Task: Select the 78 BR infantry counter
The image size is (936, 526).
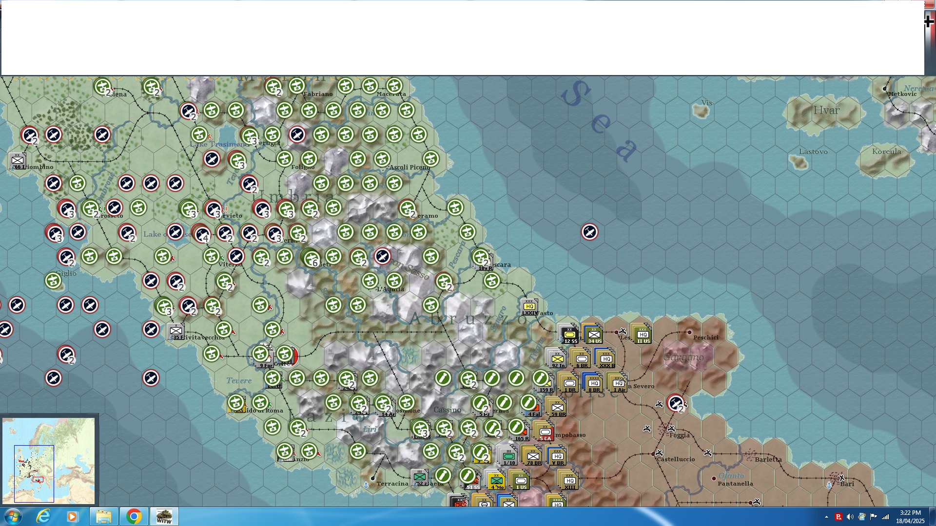Action: (533, 456)
